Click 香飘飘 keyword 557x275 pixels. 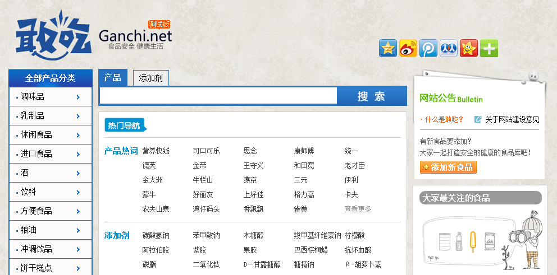pos(254,209)
